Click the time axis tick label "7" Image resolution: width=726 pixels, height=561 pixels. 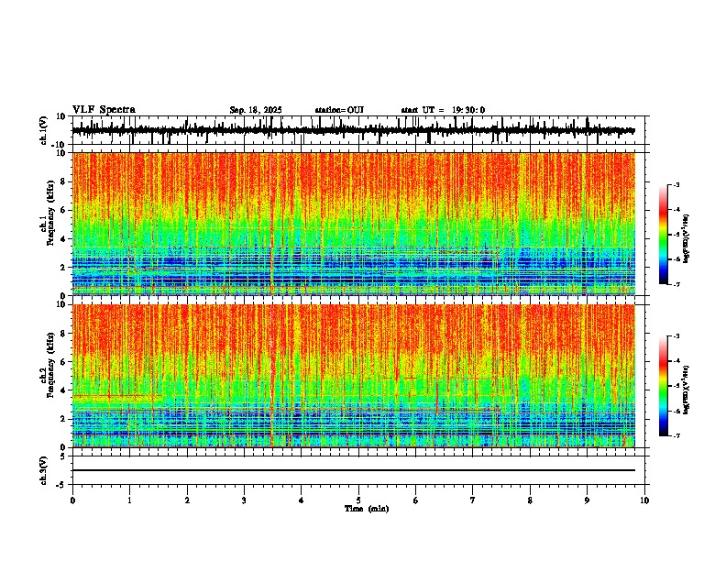pos(473,500)
